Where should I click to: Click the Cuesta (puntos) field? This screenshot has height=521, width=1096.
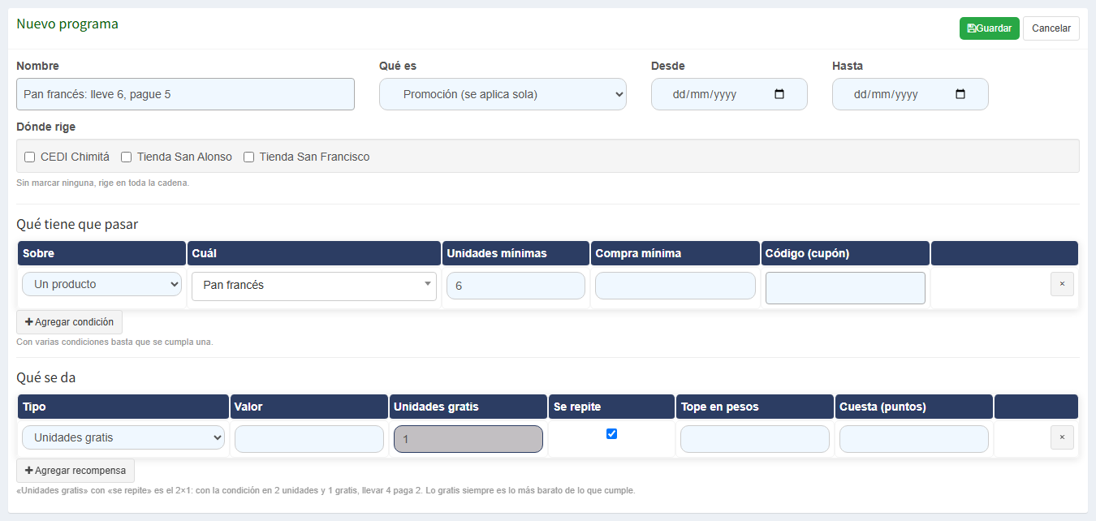tap(914, 439)
